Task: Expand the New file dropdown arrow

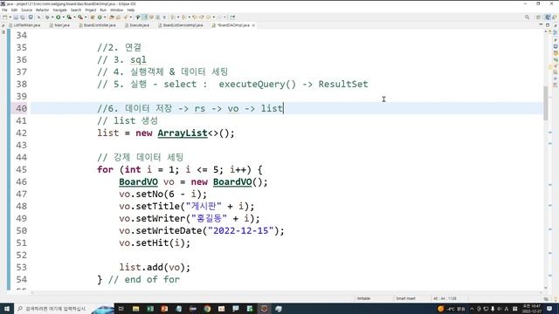Action: coord(10,17)
